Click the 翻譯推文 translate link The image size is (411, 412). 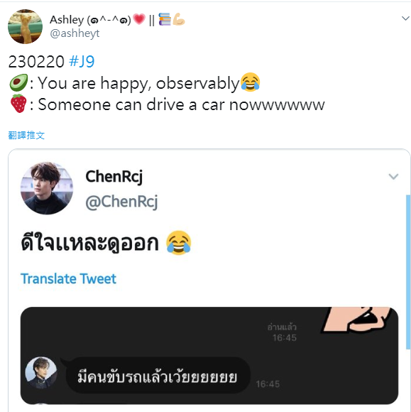[26, 135]
